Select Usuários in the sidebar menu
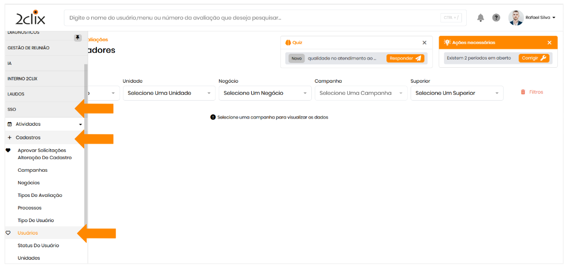Screen dimensions: 568x268 28,233
